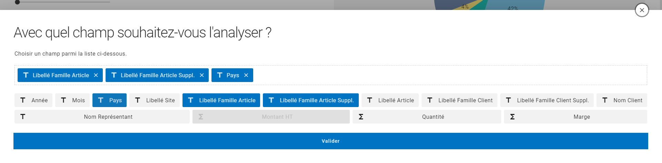Click the T icon beside Année
Viewport: 662px width, 163px height.
tap(23, 101)
